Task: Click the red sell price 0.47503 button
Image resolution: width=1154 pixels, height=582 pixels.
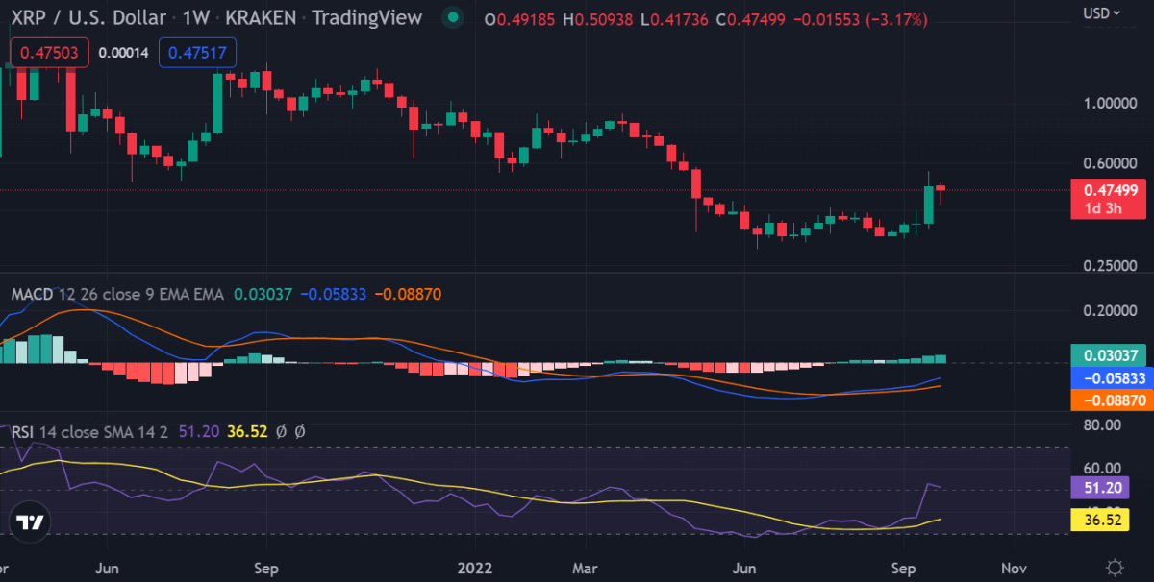Action: point(49,53)
